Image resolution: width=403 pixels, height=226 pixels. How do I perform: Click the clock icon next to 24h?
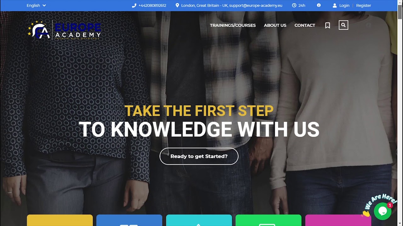294,5
